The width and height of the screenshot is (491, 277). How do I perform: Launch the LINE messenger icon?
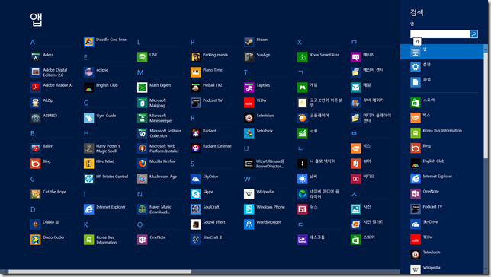pyautogui.click(x=142, y=57)
